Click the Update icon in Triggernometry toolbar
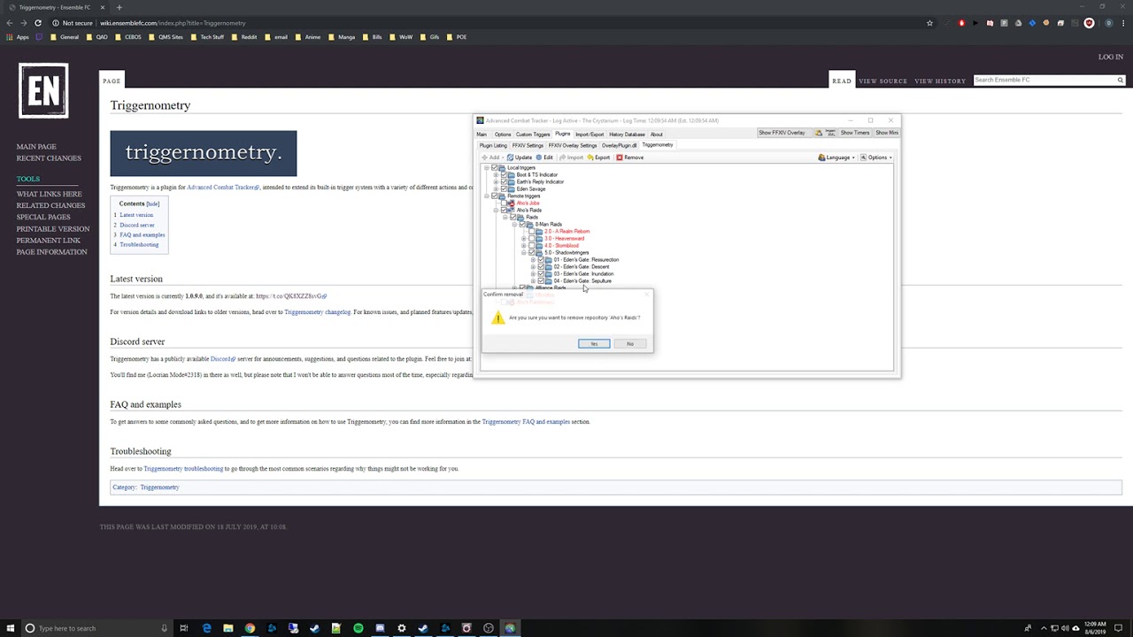 click(x=510, y=157)
